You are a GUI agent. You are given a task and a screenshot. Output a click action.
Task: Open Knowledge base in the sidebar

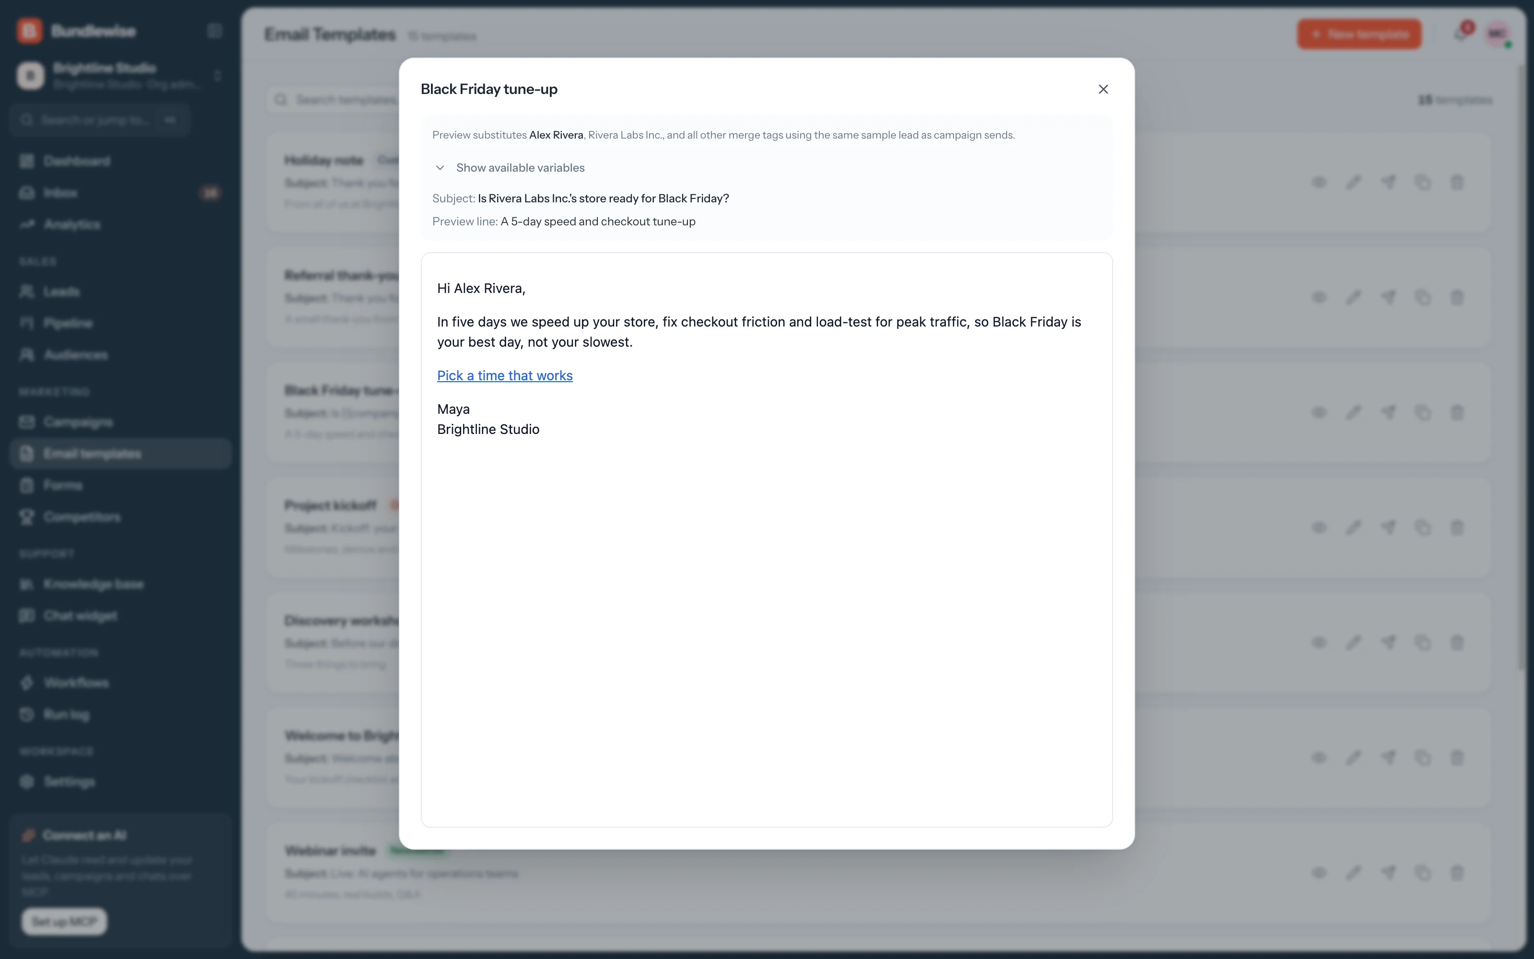(120, 584)
